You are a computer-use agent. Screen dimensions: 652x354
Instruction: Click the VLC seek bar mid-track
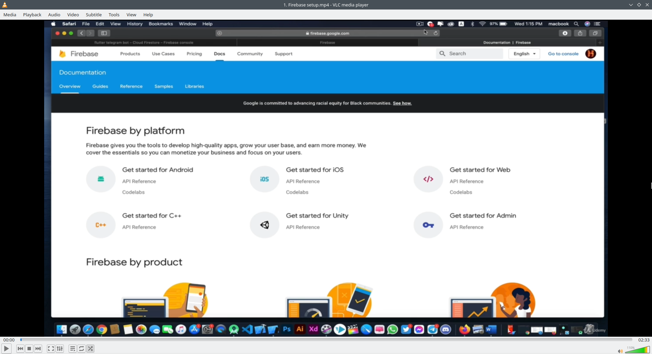[x=326, y=340]
